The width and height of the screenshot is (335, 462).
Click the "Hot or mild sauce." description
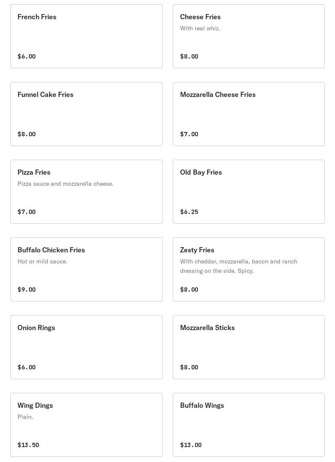pyautogui.click(x=42, y=261)
